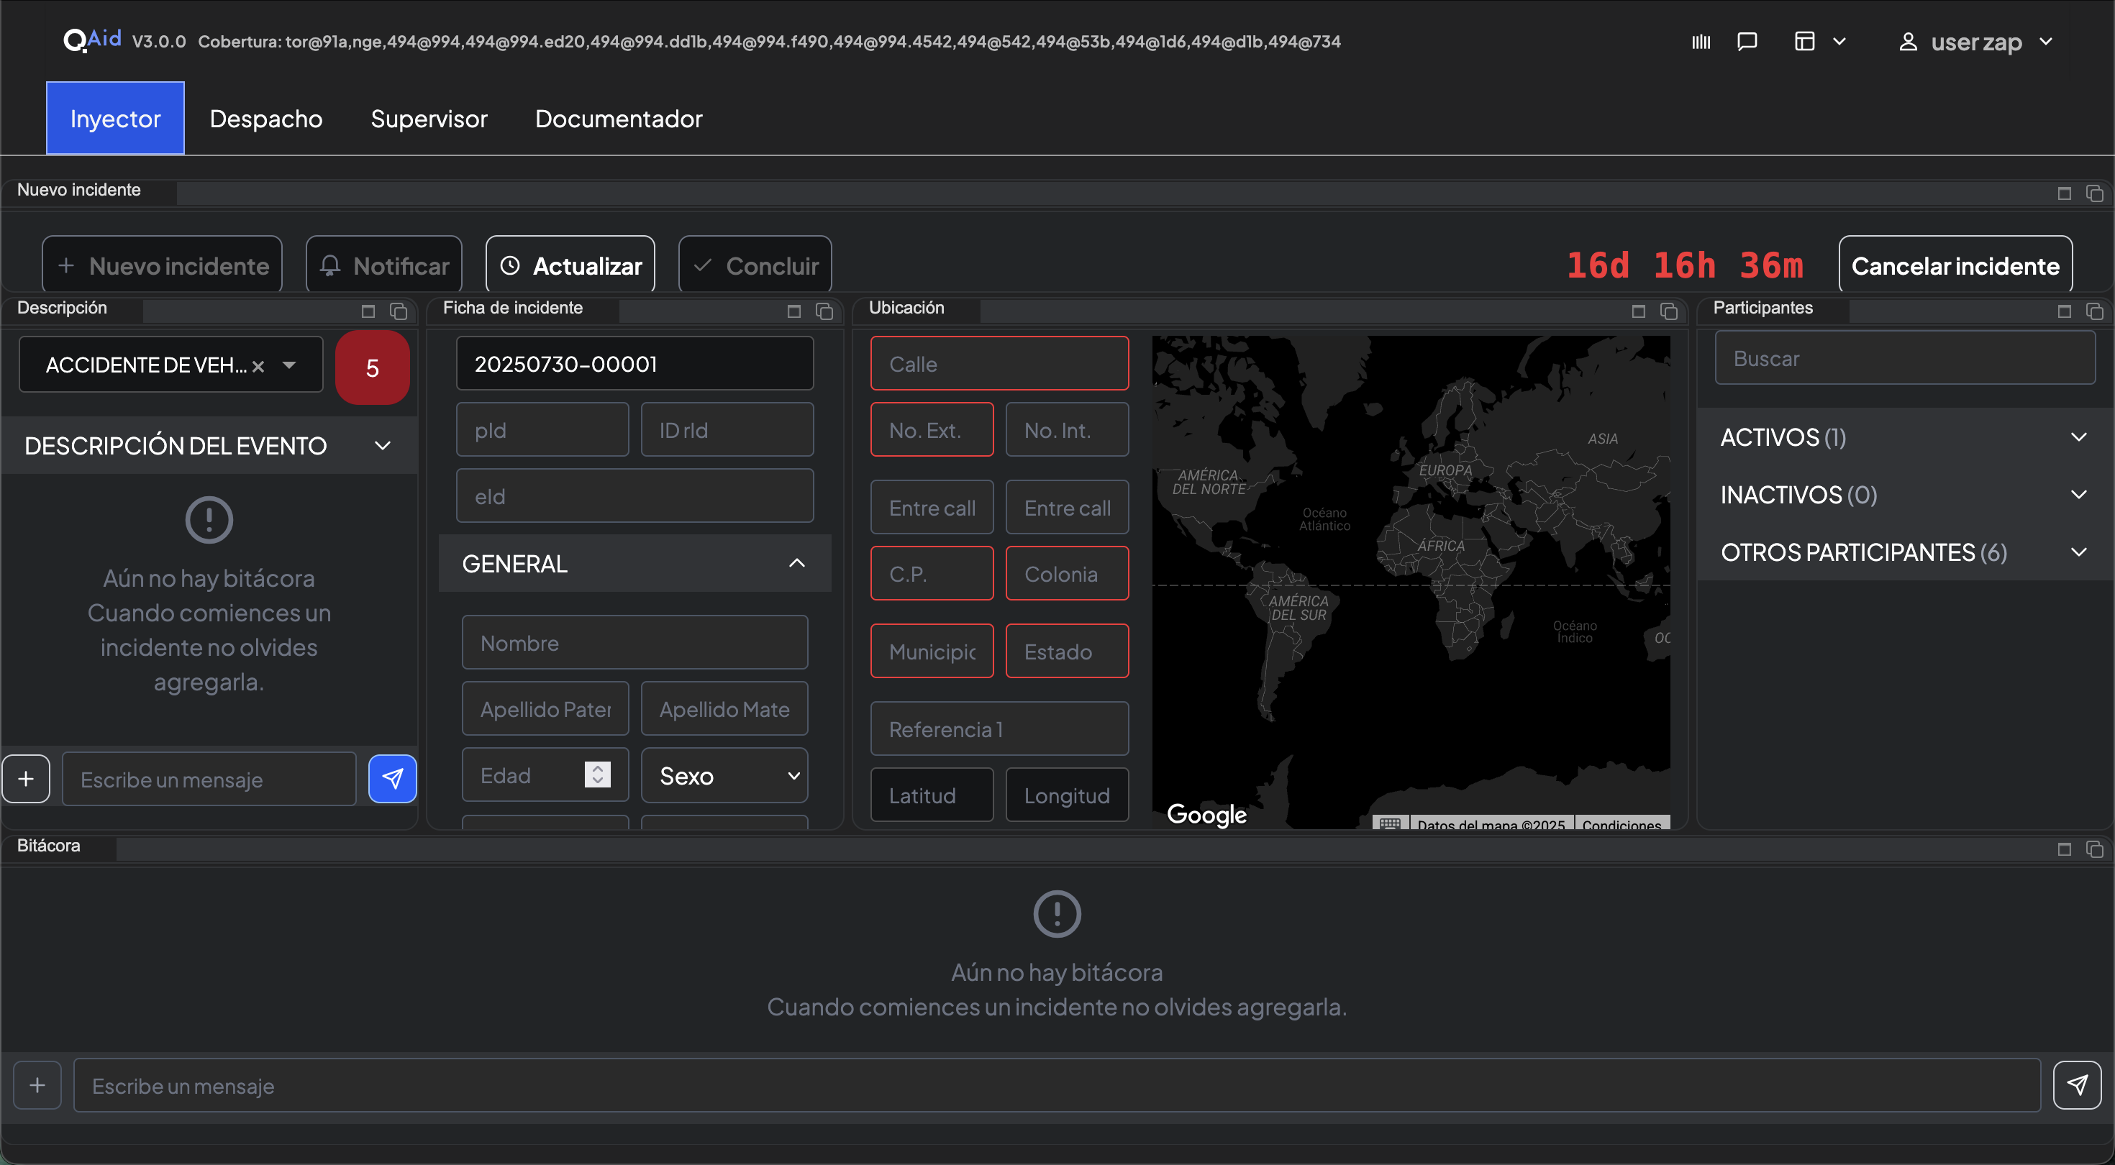Screen dimensions: 2115x1165
Task: Click the Longitud field
Action: click(x=1068, y=795)
